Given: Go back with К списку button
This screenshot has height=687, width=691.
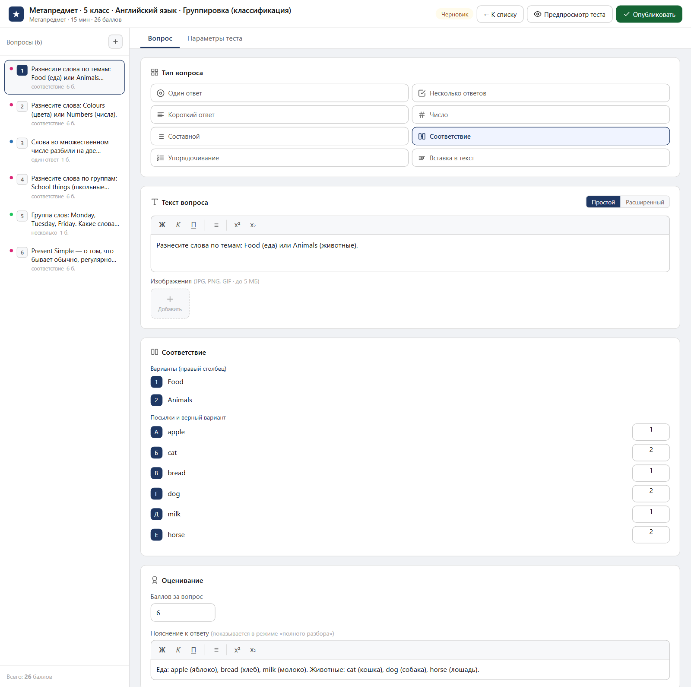Looking at the screenshot, I should [500, 14].
